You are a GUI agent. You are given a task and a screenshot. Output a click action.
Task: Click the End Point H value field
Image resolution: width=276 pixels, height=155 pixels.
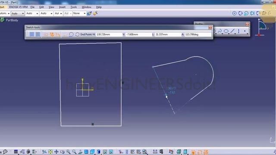109,34
